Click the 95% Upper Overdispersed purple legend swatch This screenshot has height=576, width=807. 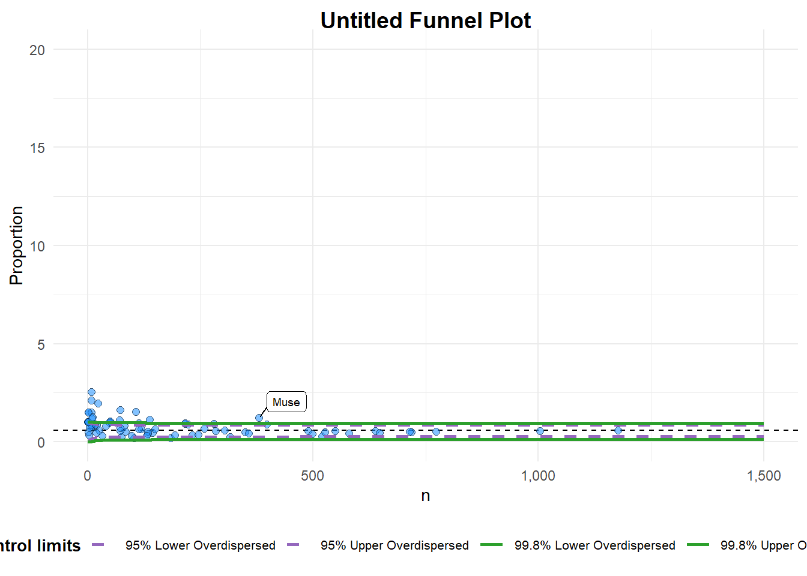coord(293,545)
